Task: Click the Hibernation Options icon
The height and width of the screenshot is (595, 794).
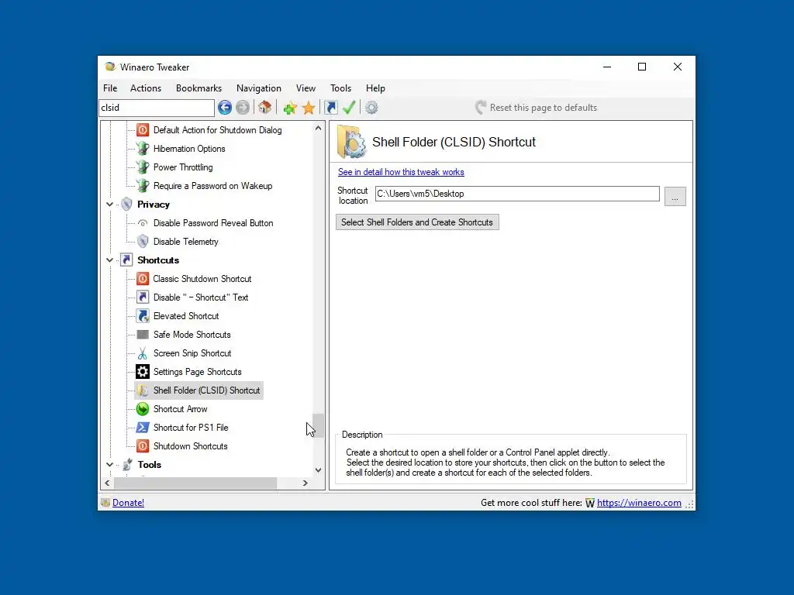Action: [143, 149]
